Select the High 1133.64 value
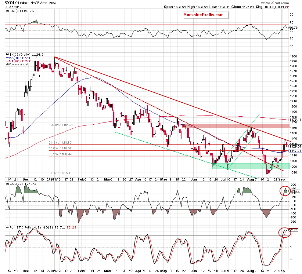302x274 pixels. click(x=197, y=7)
